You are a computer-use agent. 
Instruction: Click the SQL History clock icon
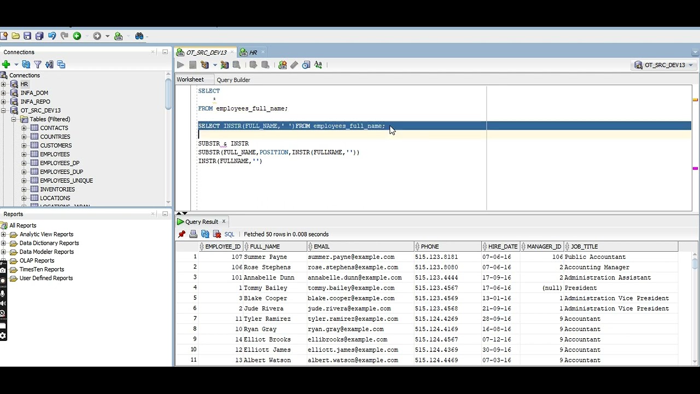pos(306,65)
